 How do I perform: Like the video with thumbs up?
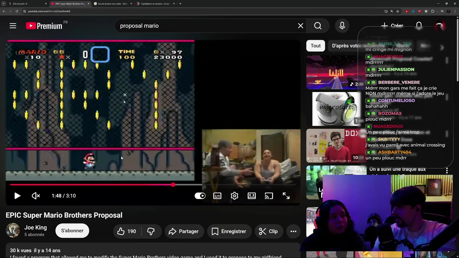click(127, 231)
